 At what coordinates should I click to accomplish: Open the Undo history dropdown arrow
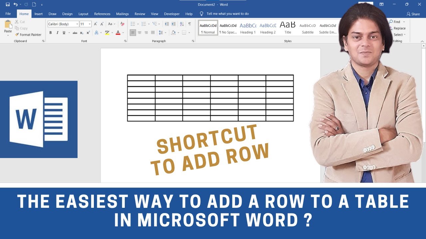20,5
